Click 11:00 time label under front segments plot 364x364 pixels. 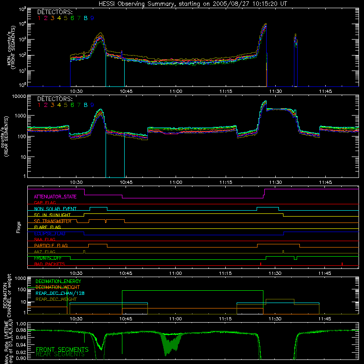[x=176, y=91]
